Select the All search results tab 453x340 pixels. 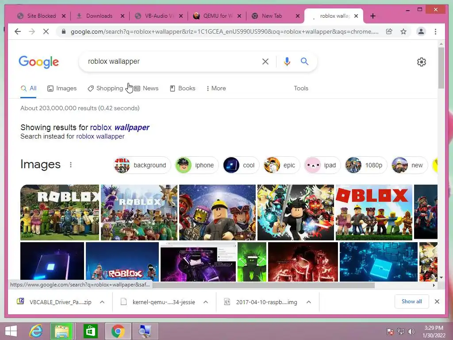pos(28,88)
